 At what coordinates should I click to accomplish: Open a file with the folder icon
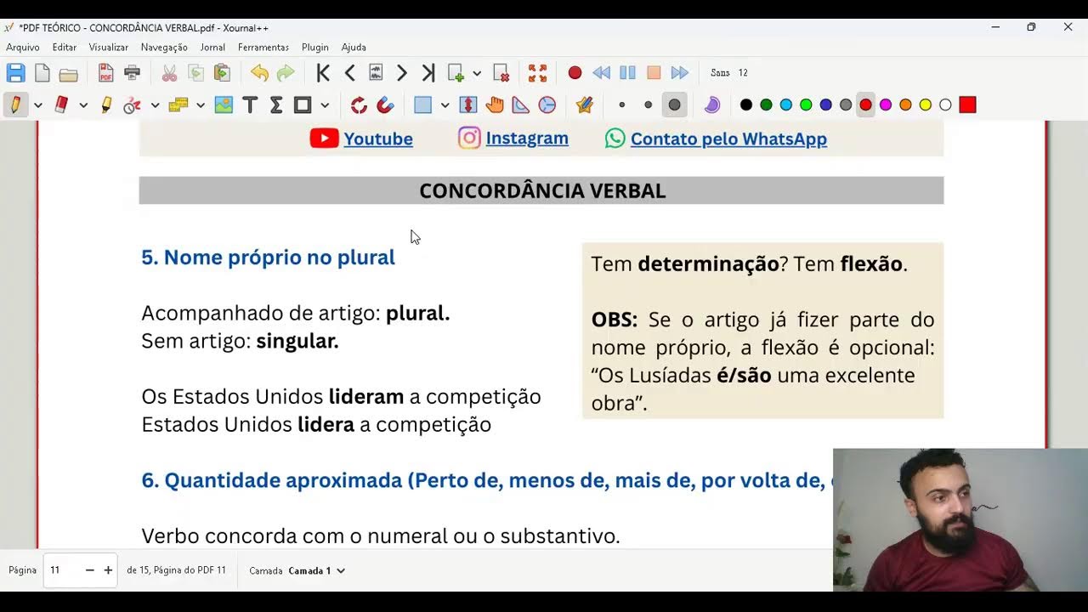(x=69, y=73)
